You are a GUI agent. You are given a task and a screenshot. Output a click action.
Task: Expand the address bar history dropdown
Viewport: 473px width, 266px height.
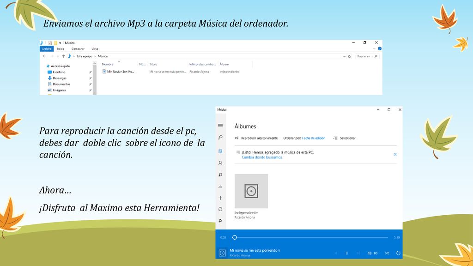pos(344,56)
